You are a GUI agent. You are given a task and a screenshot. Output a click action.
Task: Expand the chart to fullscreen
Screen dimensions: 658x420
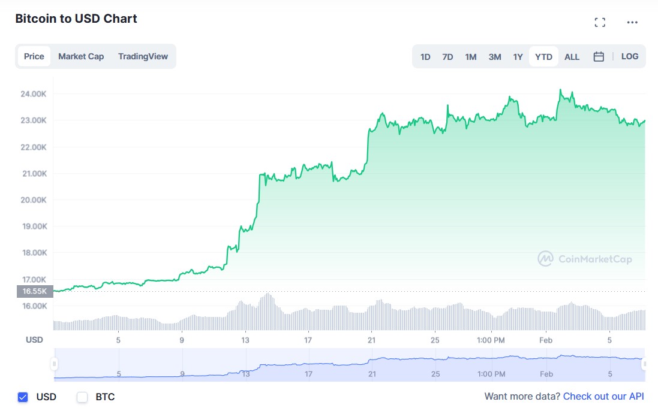pos(600,22)
